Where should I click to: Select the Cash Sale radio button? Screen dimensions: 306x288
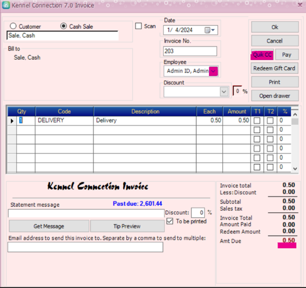[64, 26]
